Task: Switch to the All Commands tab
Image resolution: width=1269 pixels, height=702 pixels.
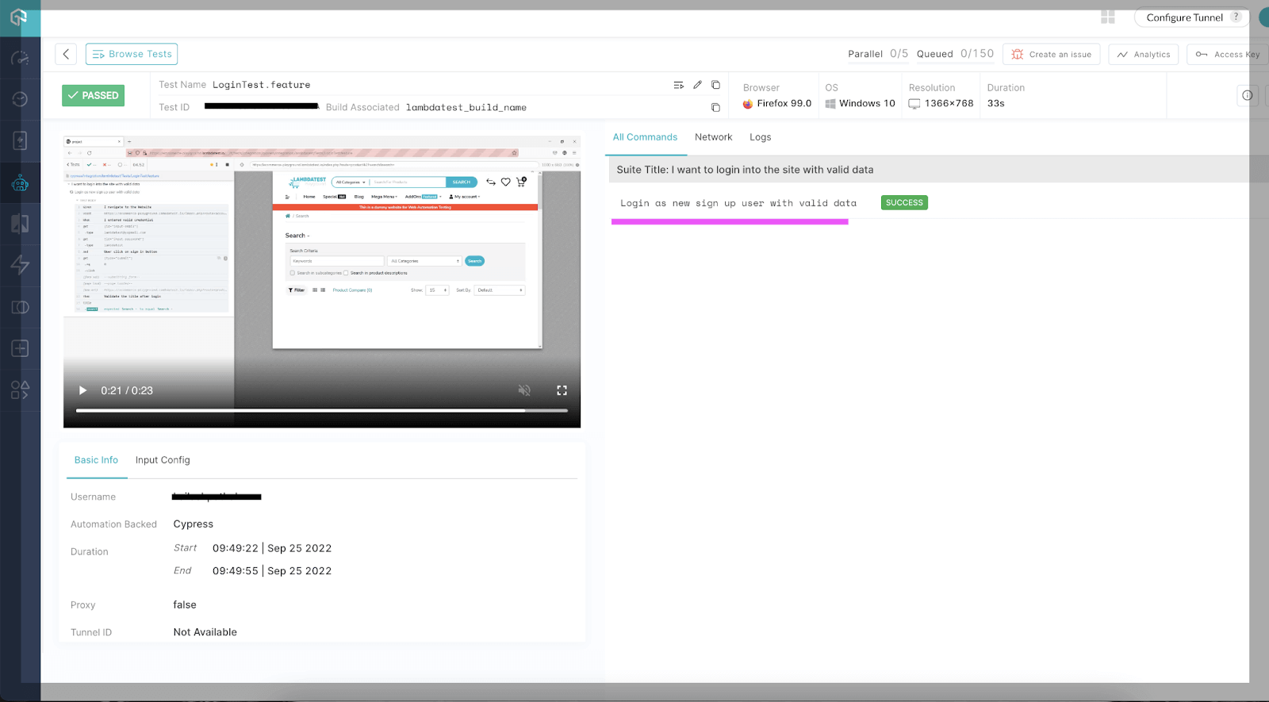Action: [x=645, y=137]
